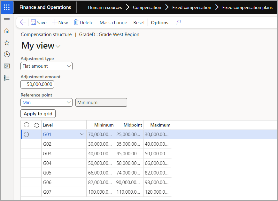Click Reset in action bar

[x=139, y=22]
